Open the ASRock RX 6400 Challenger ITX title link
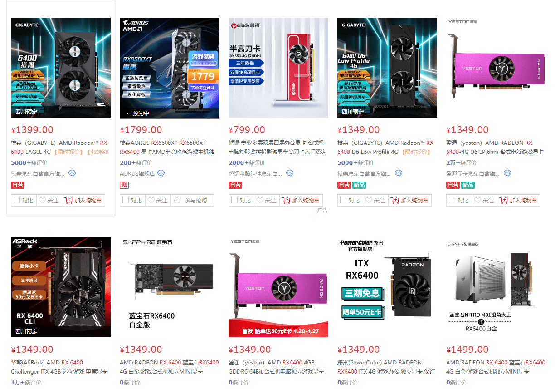The height and width of the screenshot is (389, 555). click(x=59, y=367)
